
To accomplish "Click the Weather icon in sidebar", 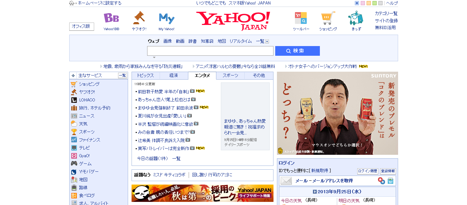I will pyautogui.click(x=74, y=124).
